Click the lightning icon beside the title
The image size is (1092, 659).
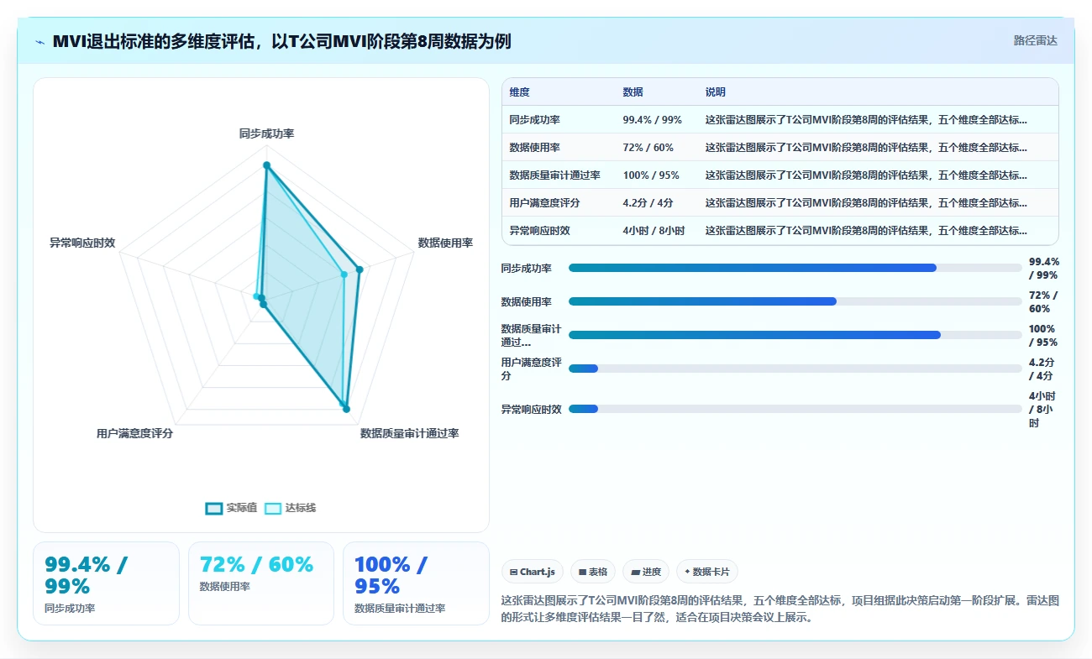(40, 41)
